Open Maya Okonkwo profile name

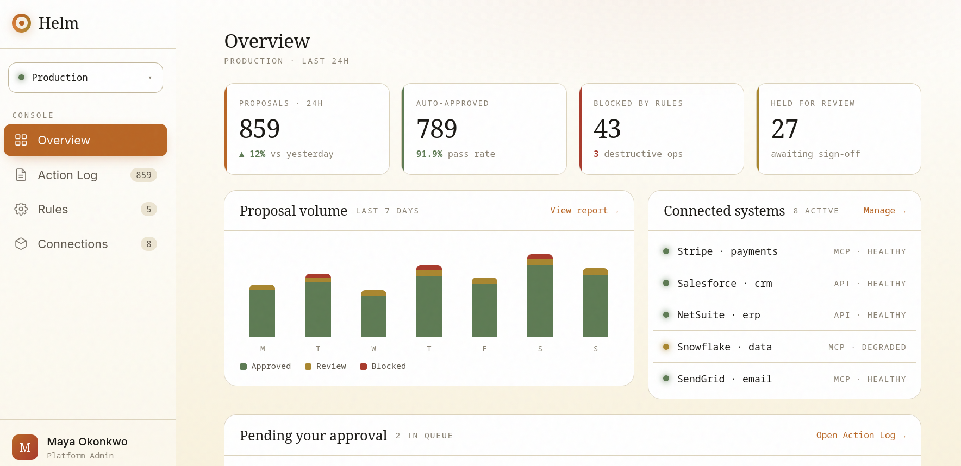pos(87,442)
